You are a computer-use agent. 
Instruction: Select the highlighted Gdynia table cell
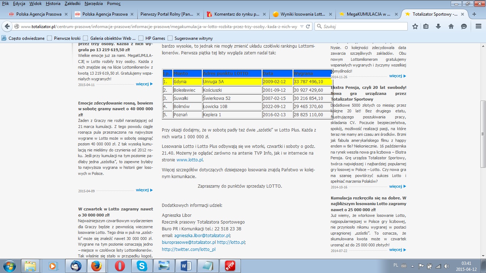tap(187, 81)
